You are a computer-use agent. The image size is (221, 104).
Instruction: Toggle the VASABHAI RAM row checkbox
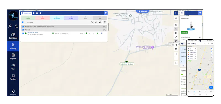[x=23, y=33]
